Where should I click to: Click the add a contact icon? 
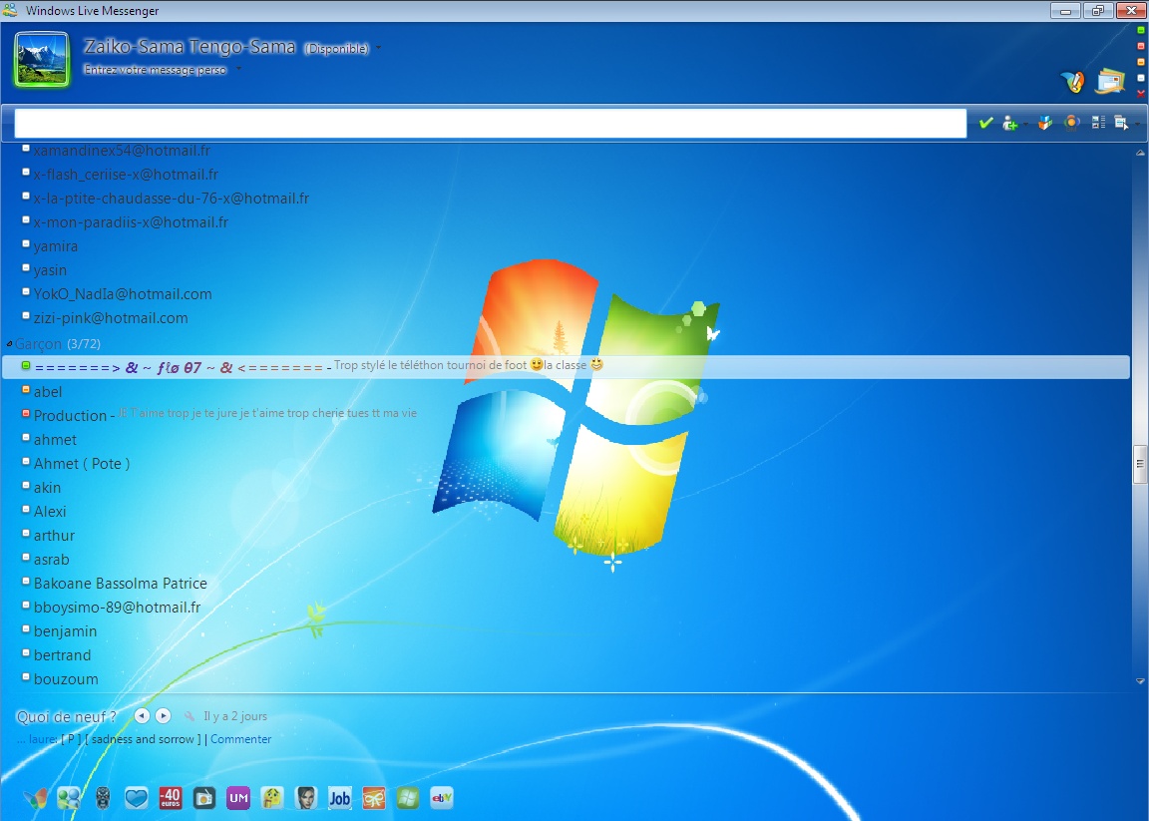[x=1009, y=123]
